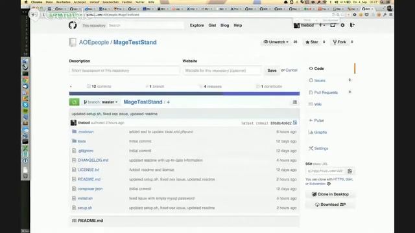Click the Chrome icon in the Dock

tap(25, 80)
